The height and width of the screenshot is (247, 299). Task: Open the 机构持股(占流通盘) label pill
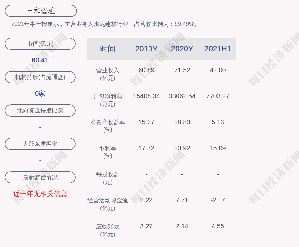pyautogui.click(x=40, y=77)
